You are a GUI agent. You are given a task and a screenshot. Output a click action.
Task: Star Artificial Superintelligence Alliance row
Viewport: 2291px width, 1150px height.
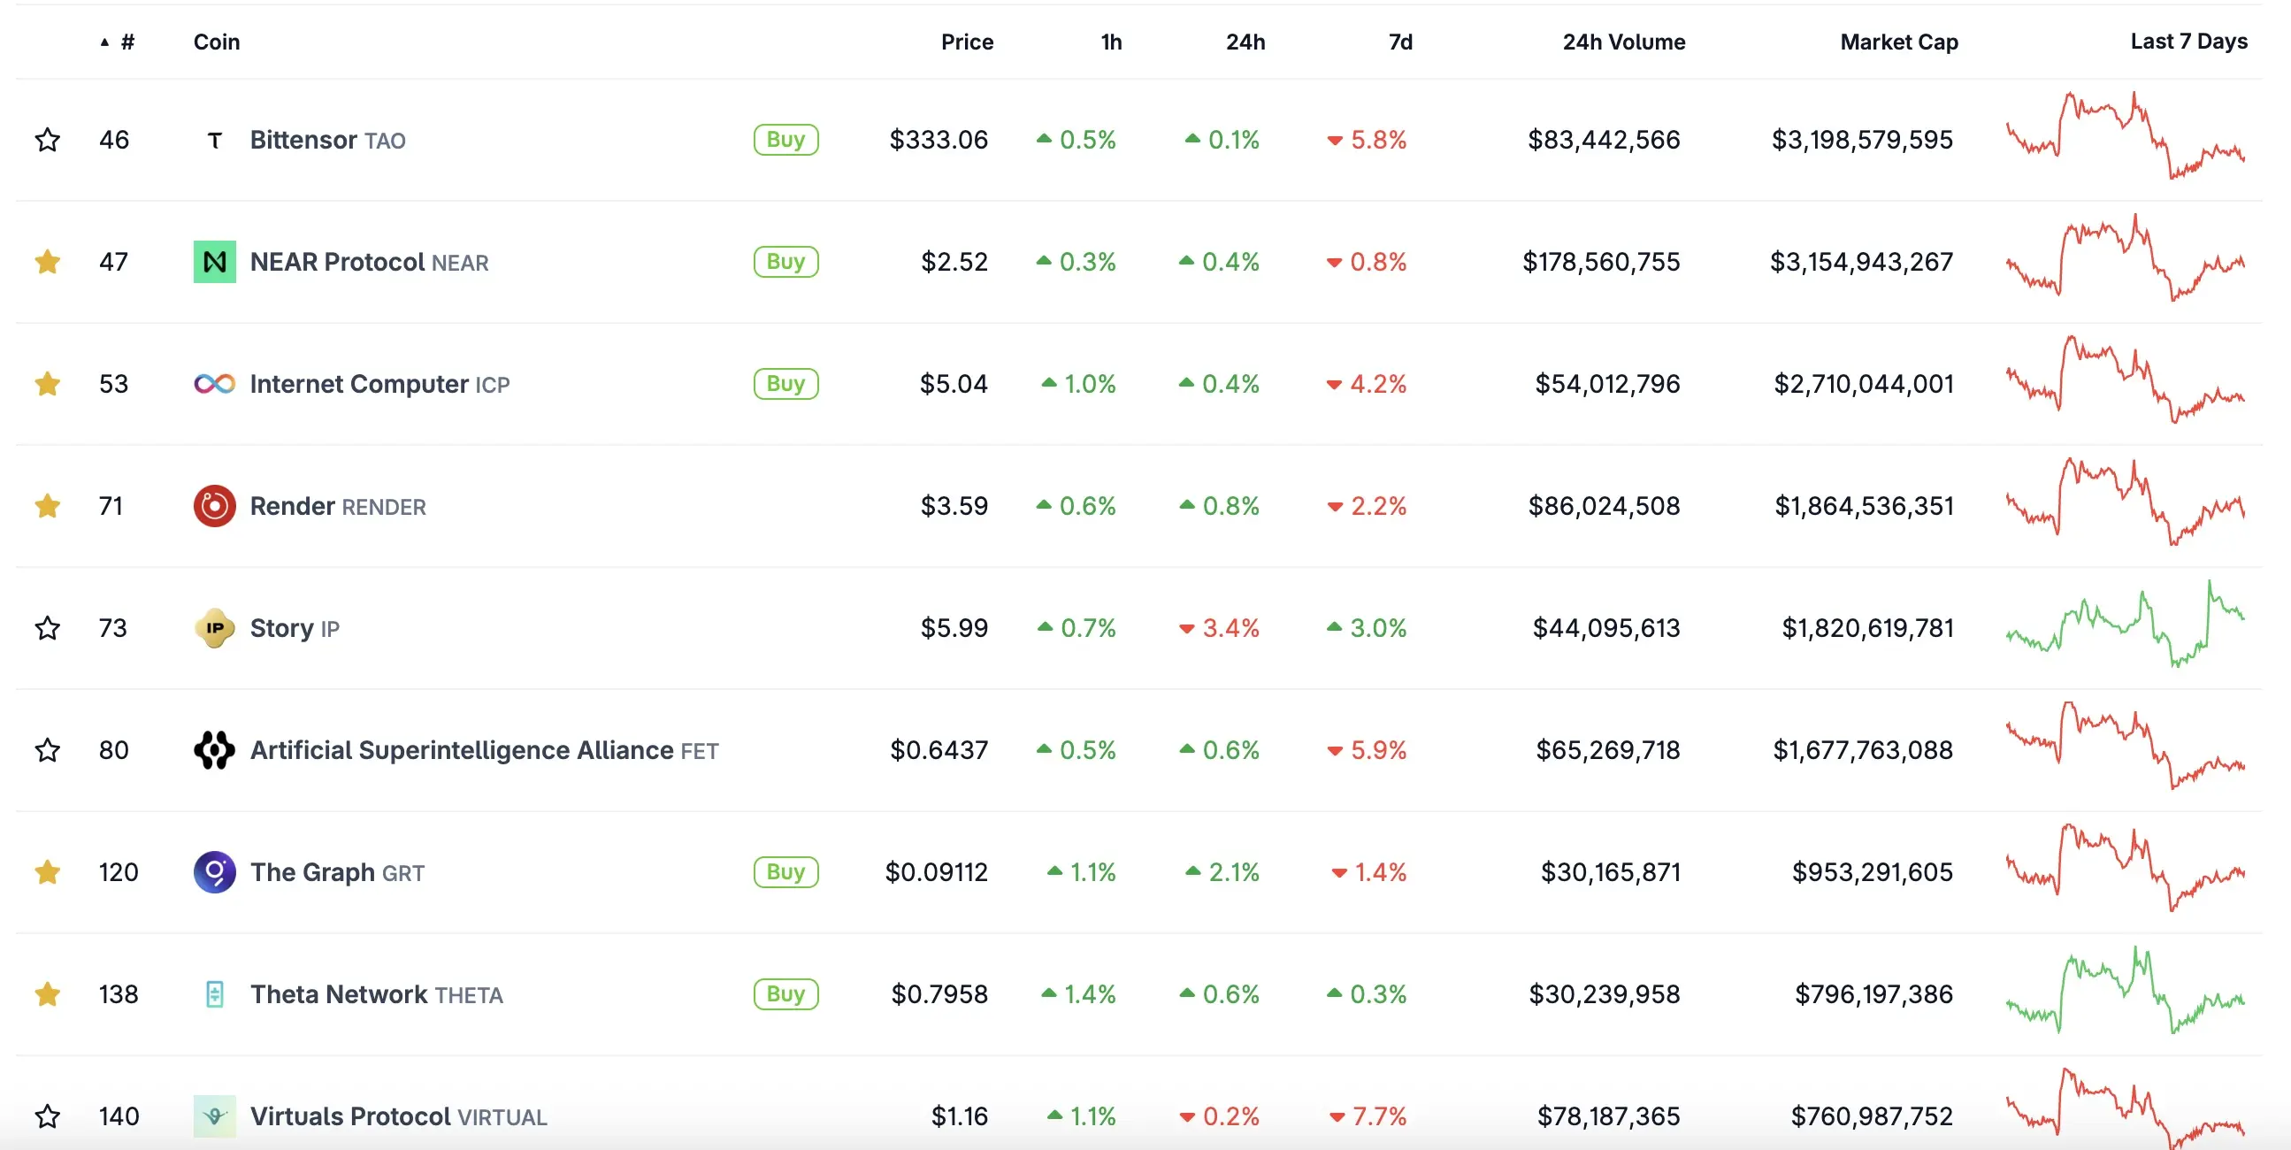(47, 750)
